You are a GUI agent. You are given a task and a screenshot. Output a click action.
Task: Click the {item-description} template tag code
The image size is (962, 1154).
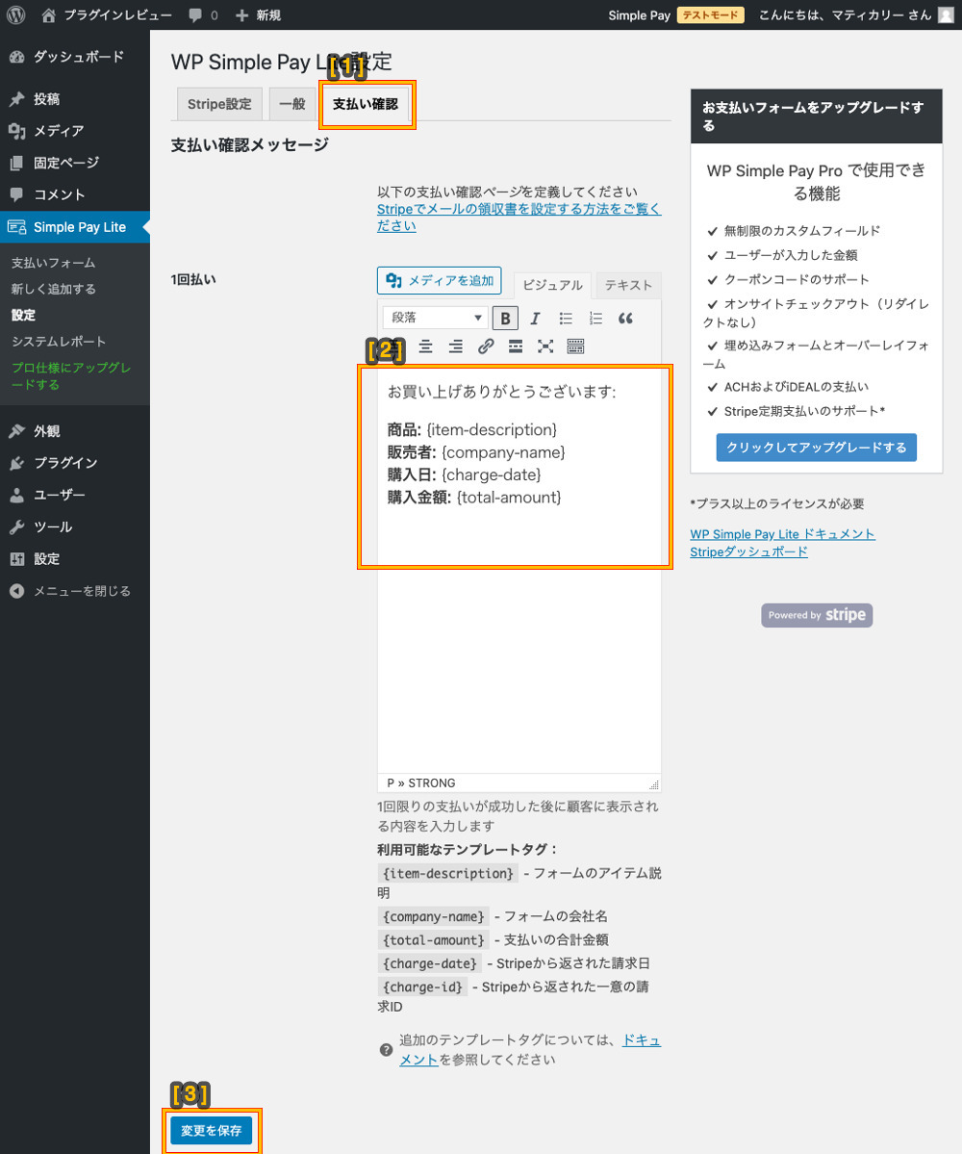point(448,874)
